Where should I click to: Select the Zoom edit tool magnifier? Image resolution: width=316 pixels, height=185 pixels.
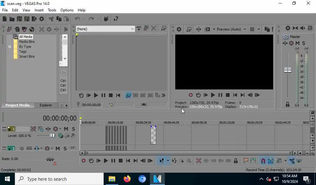point(189,161)
